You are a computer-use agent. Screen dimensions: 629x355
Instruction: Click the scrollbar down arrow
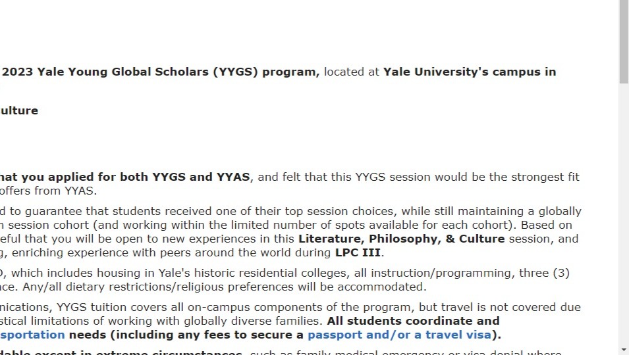pyautogui.click(x=624, y=351)
